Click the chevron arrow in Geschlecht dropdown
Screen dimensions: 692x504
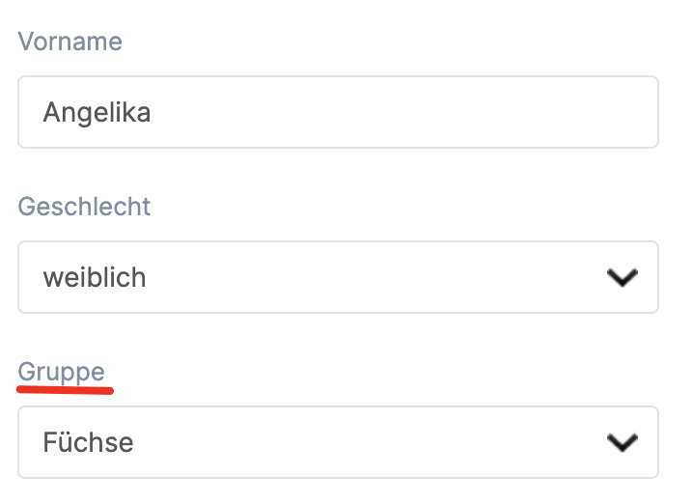coord(623,278)
